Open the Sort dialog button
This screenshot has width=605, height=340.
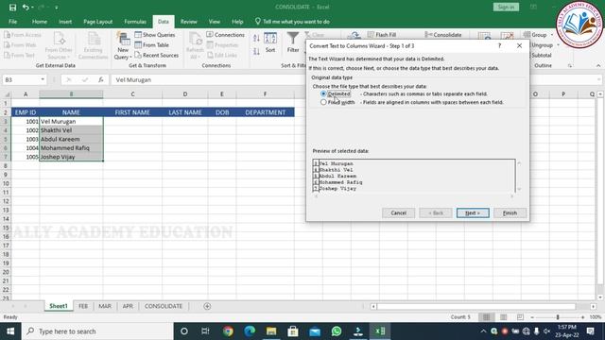click(270, 42)
